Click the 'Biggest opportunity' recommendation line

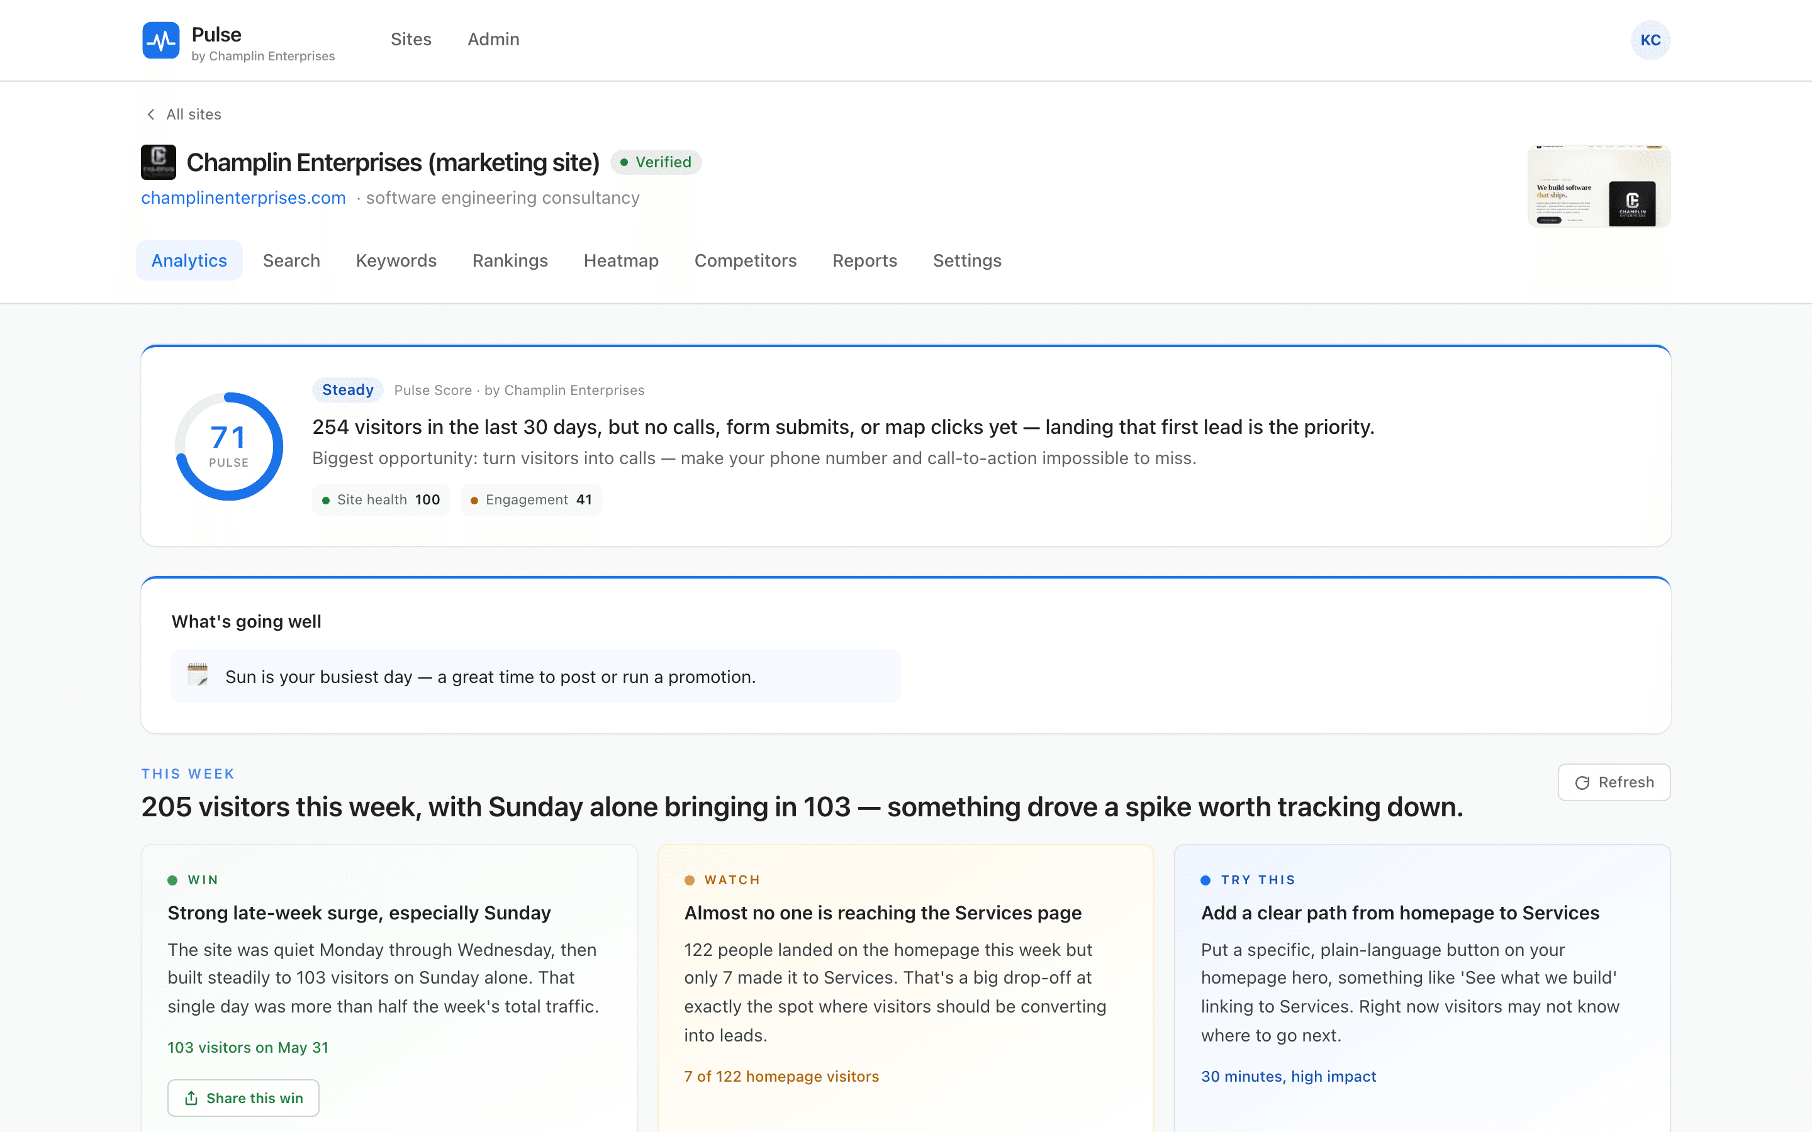[754, 458]
